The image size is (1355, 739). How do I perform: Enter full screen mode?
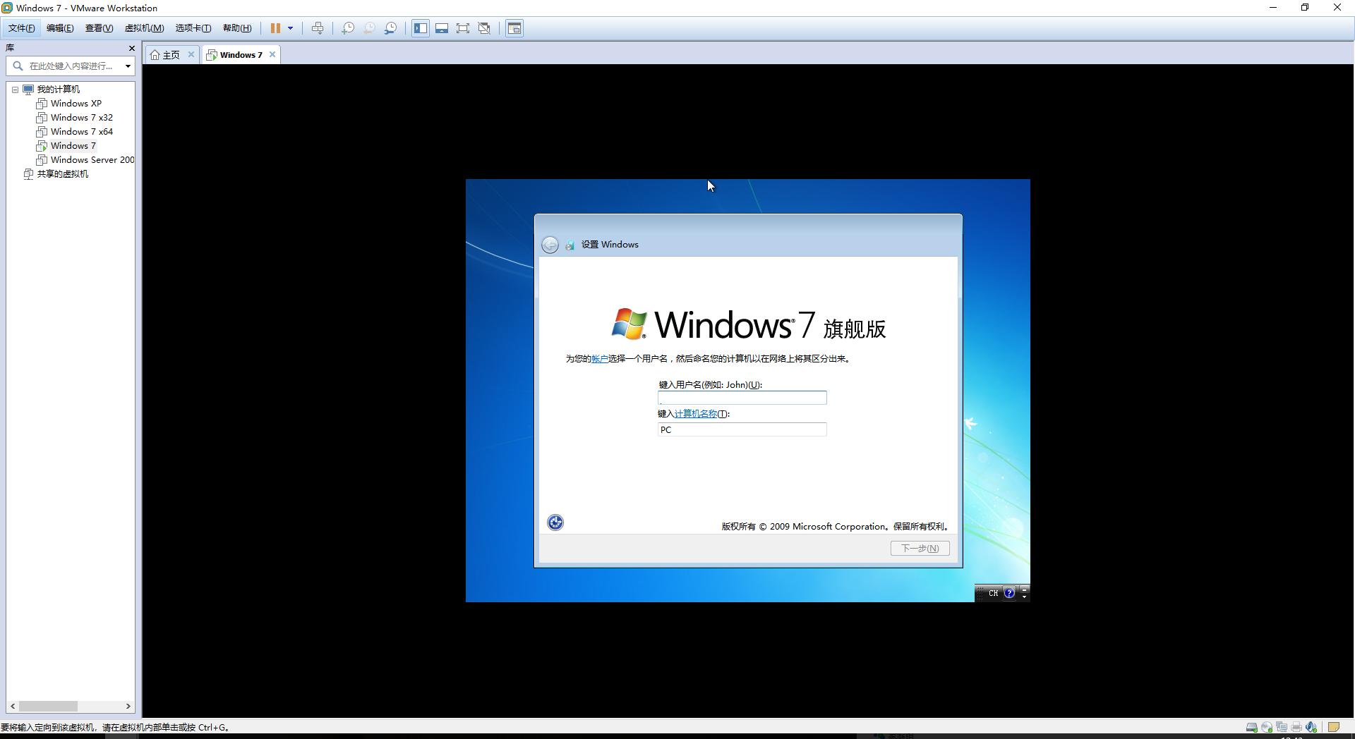coord(463,28)
